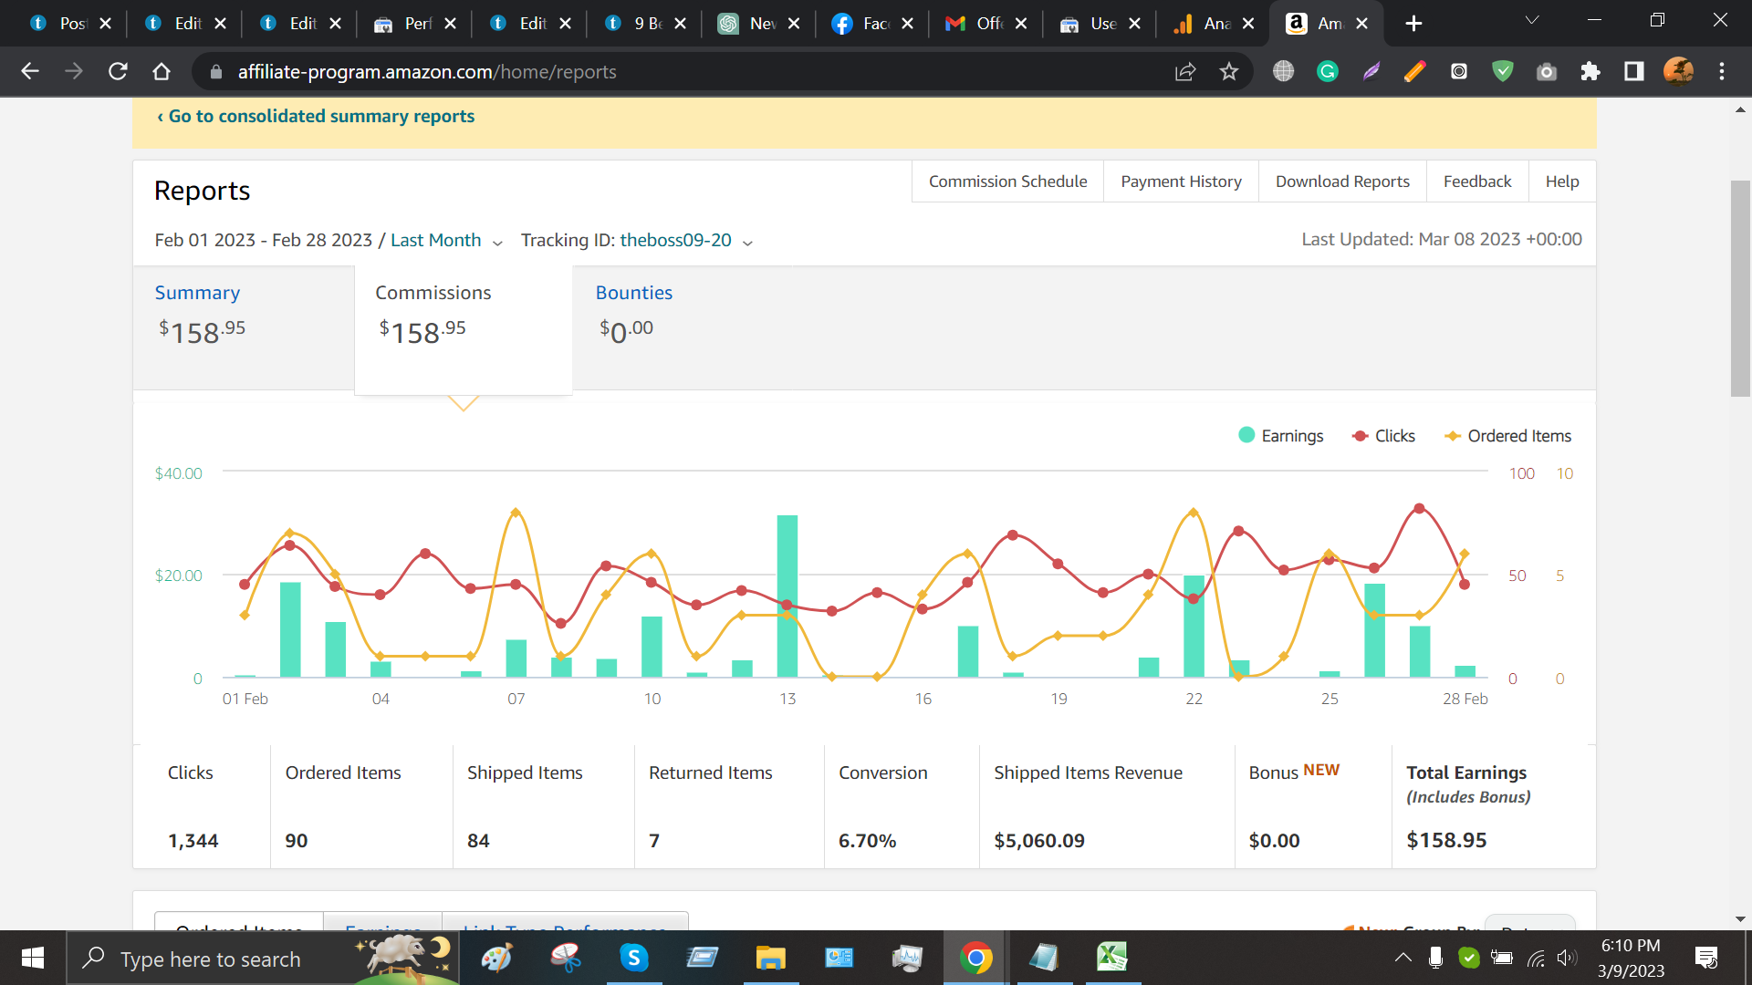Viewport: 1752px width, 985px height.
Task: Toggle the browser side panel icon
Action: (1634, 71)
